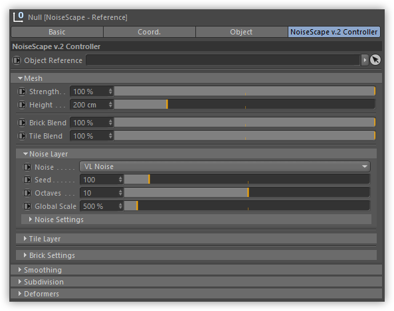Click the Height spinner arrows
The image size is (394, 311).
click(110, 105)
